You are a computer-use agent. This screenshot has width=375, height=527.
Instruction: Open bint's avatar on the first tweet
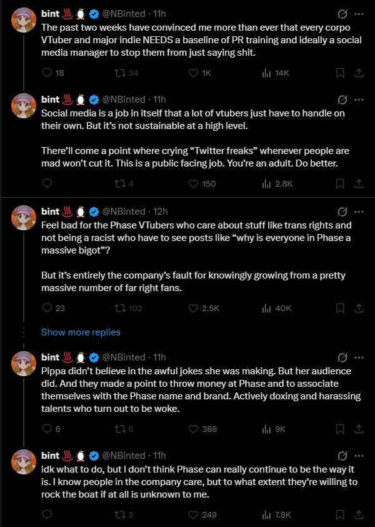tap(24, 20)
